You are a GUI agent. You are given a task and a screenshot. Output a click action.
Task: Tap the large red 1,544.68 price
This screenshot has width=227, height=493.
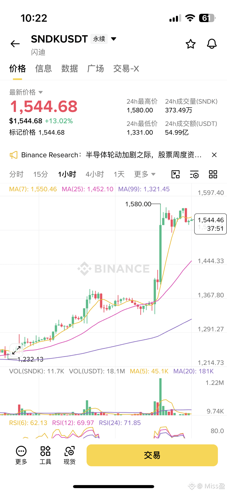44,106
